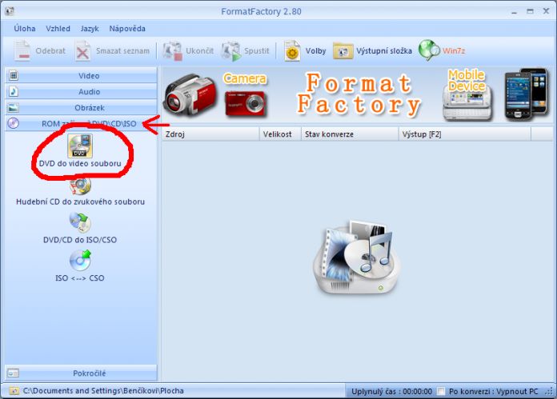Click the output path C:\Documents and Settings text
This screenshot has width=557, height=399.
pos(103,391)
